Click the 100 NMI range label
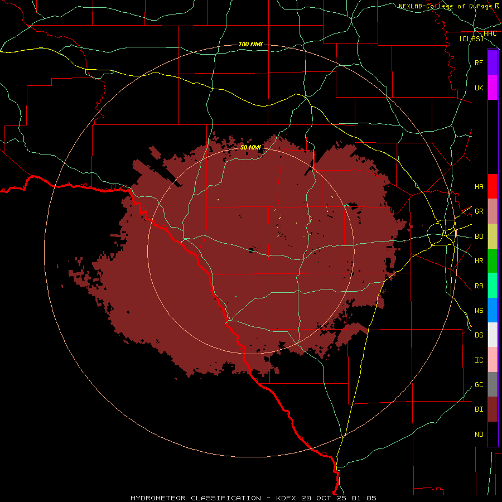 250,44
